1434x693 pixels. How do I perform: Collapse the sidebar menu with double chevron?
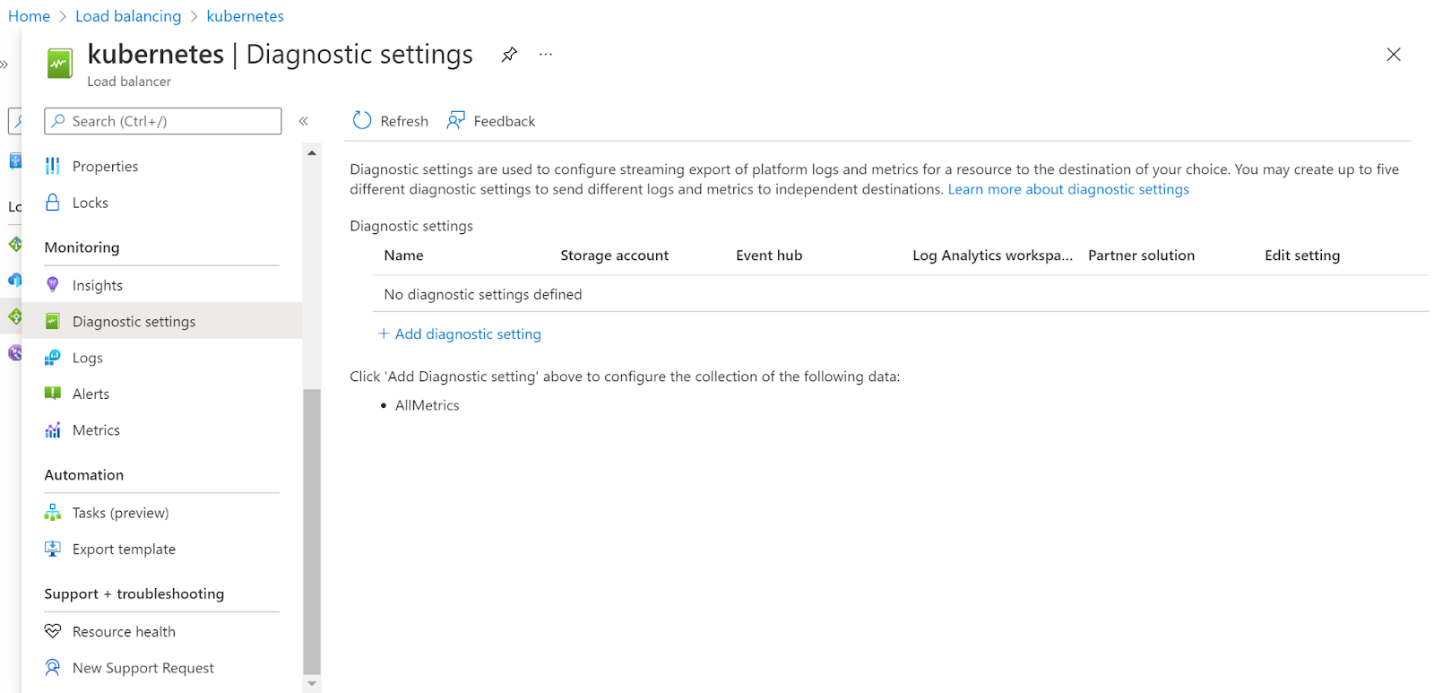point(304,121)
